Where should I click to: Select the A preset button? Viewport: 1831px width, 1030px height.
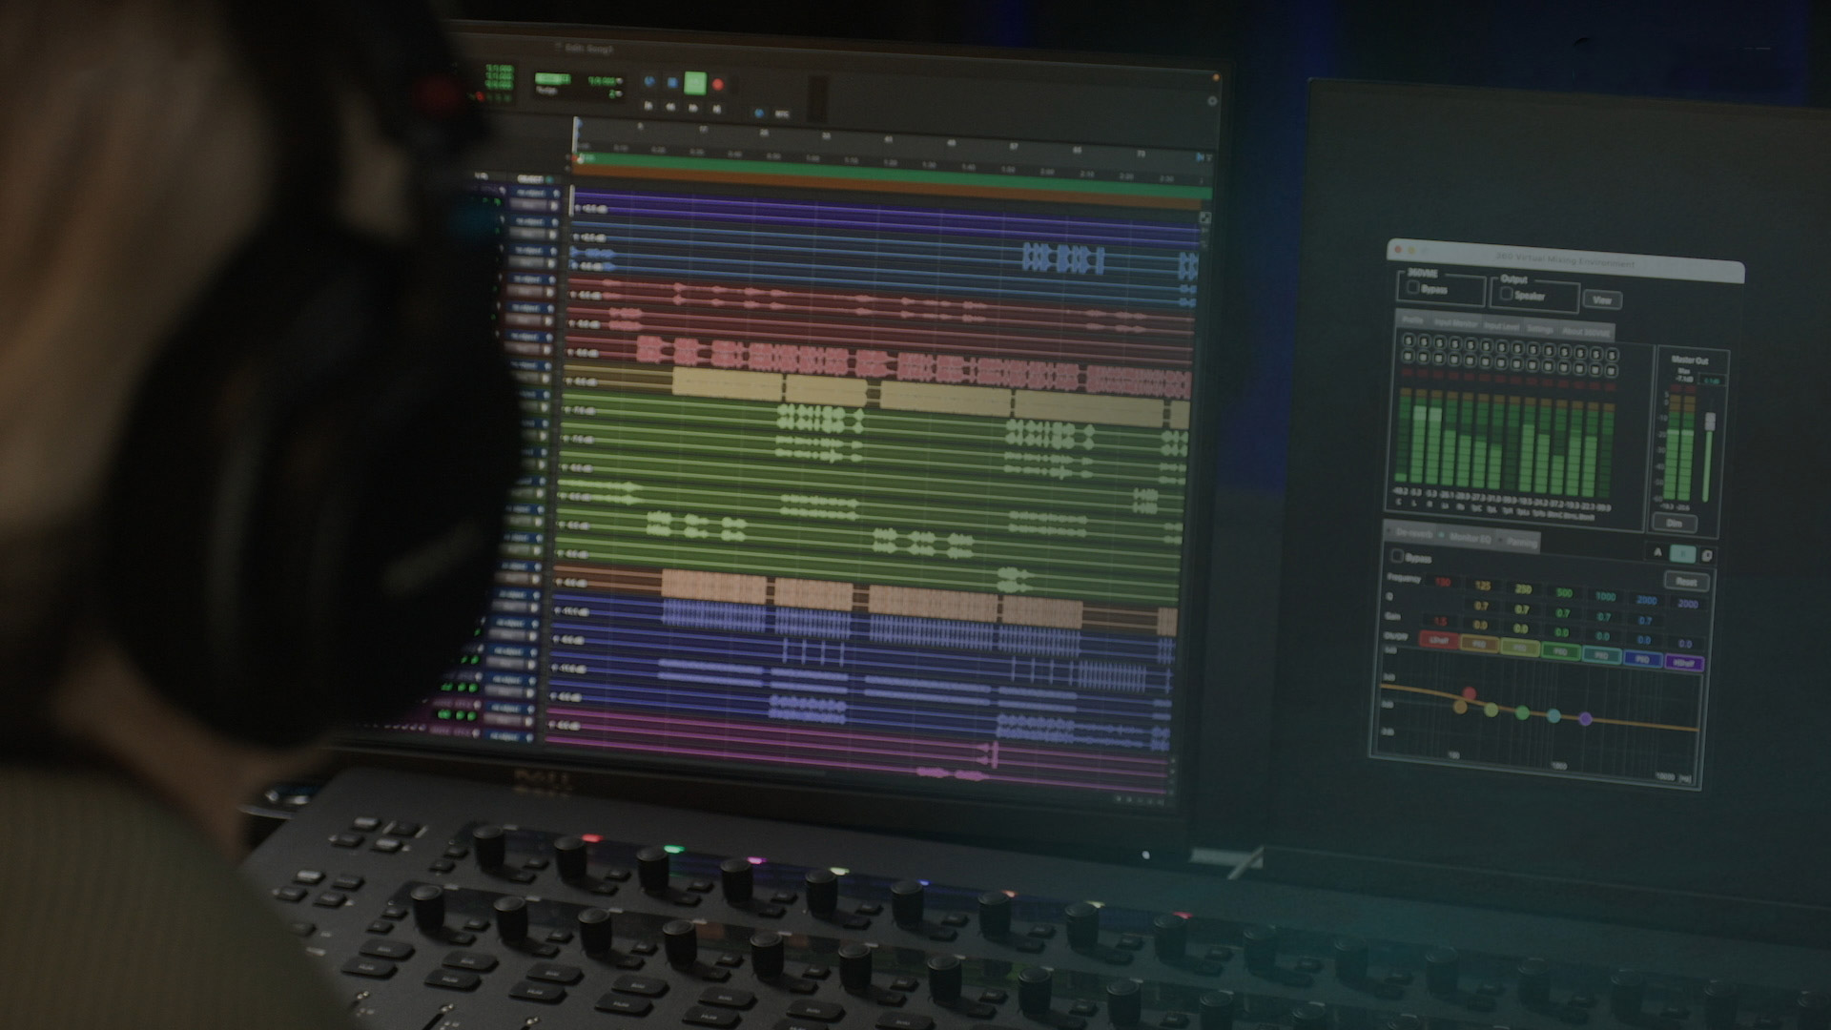tap(1657, 552)
